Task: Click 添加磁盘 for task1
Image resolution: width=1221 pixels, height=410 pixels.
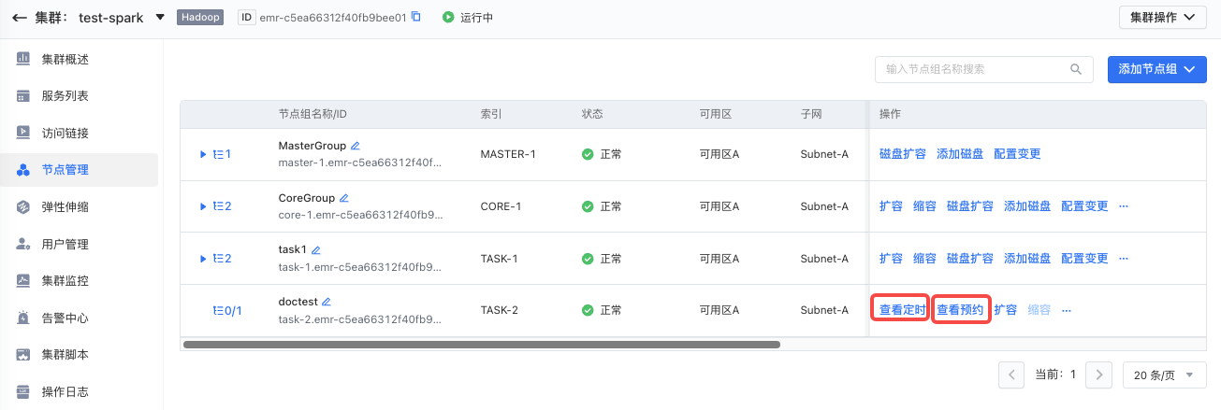Action: 1027,259
